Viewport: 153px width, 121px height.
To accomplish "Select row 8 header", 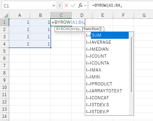I will point(4,73).
